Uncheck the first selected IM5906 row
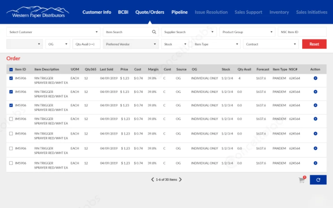Viewport: 333px width, 208px height. click(x=10, y=78)
